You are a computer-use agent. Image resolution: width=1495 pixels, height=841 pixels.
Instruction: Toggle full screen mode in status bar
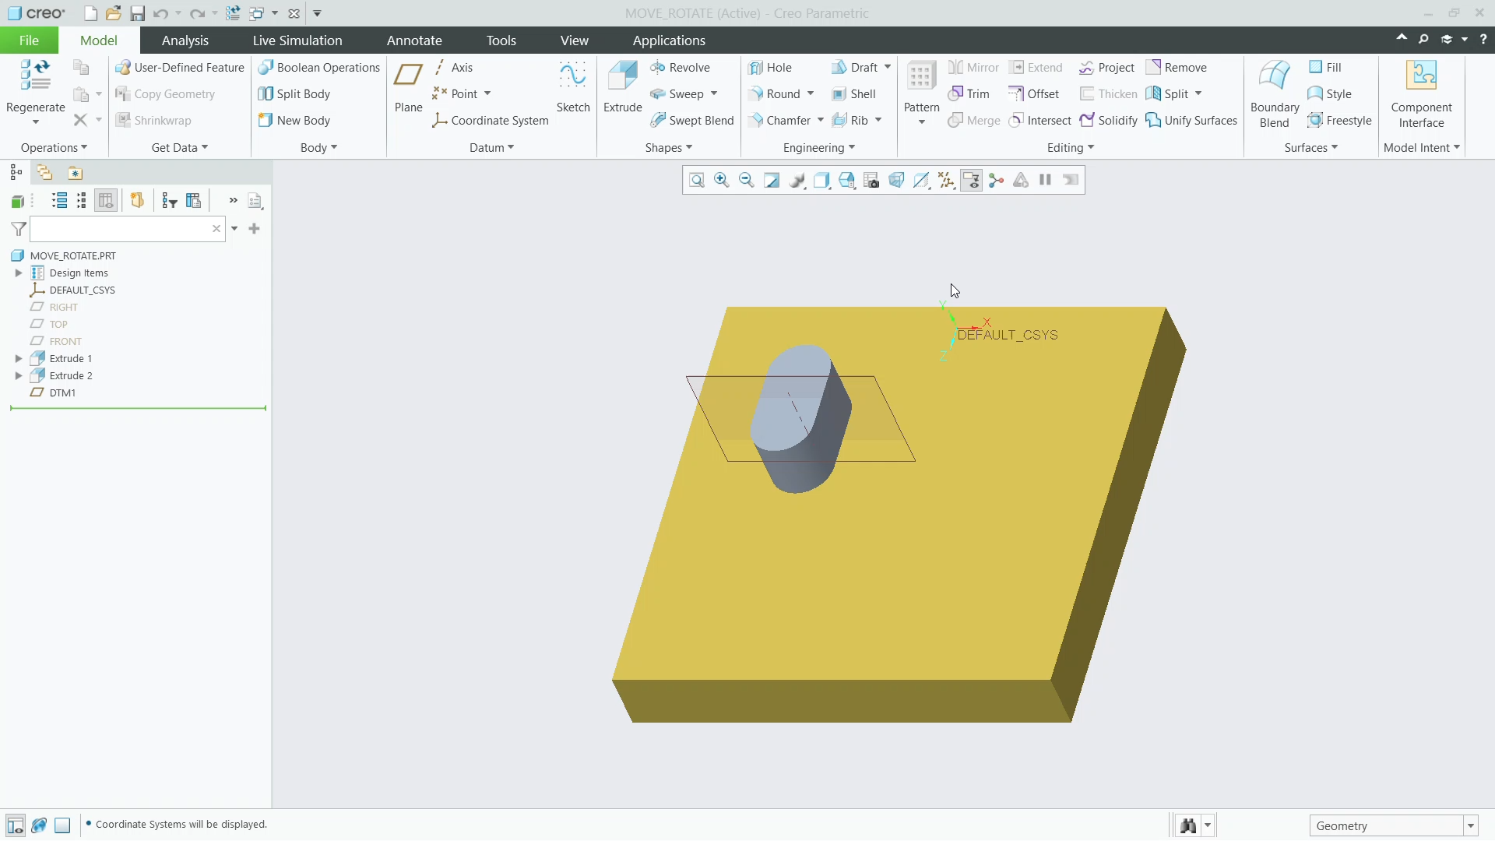(62, 825)
